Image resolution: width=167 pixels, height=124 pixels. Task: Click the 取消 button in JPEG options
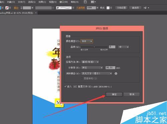pyautogui.click(x=132, y=94)
